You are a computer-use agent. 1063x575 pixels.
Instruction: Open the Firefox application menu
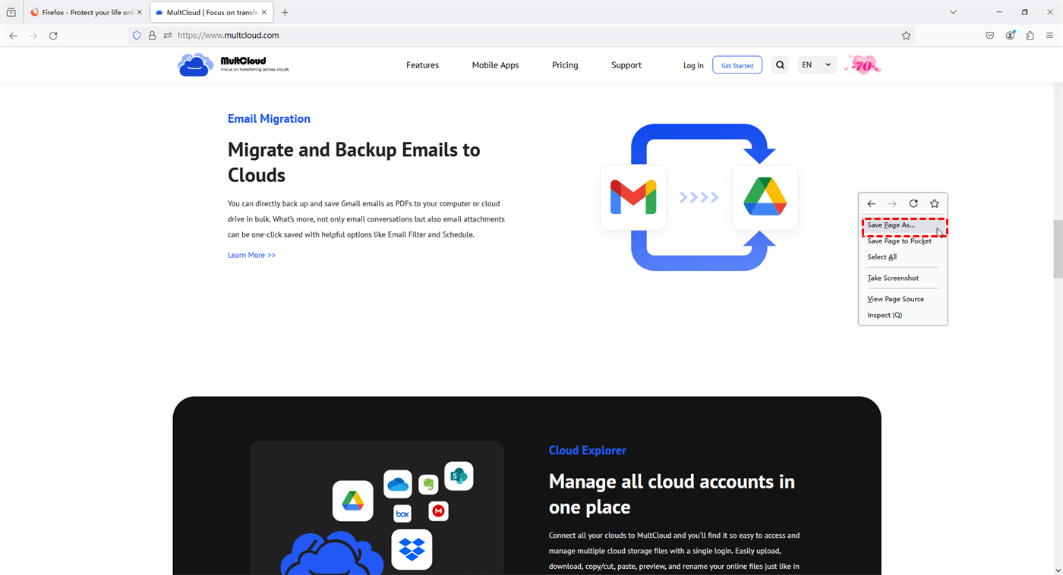[1049, 36]
